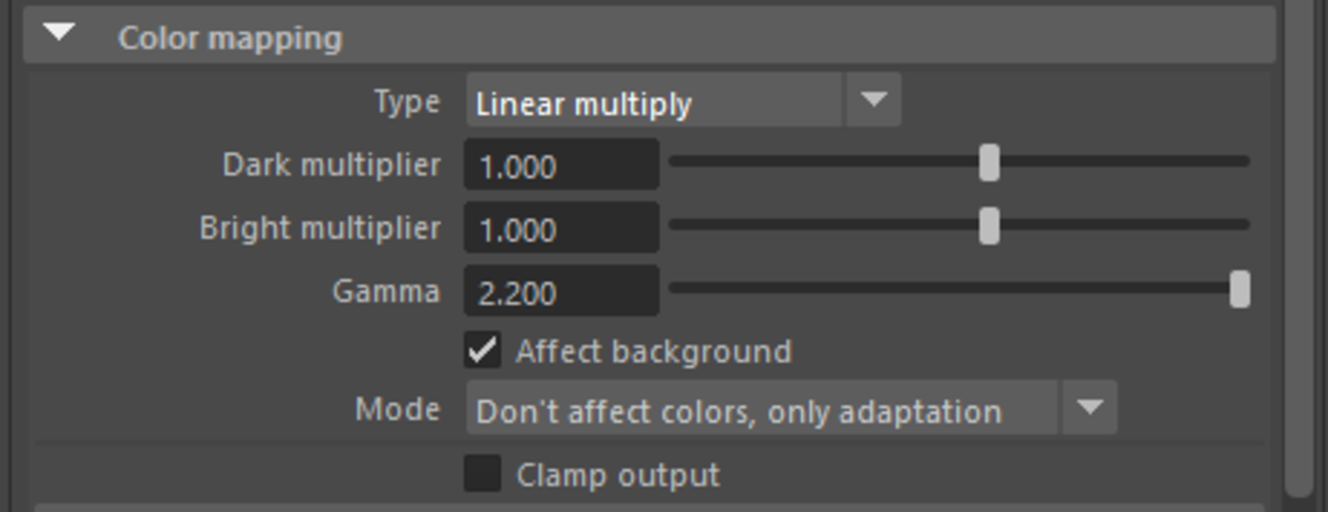This screenshot has width=1328, height=512.
Task: Click the Clamp output label text
Action: tap(618, 475)
